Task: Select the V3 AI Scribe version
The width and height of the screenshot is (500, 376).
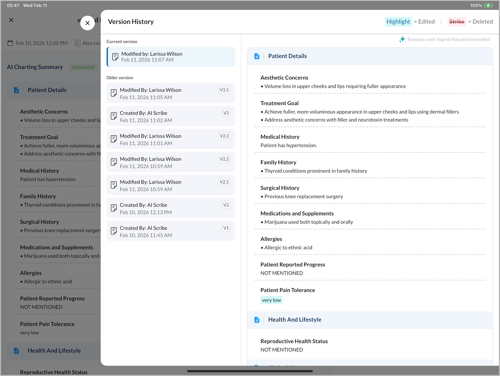Action: tap(171, 116)
